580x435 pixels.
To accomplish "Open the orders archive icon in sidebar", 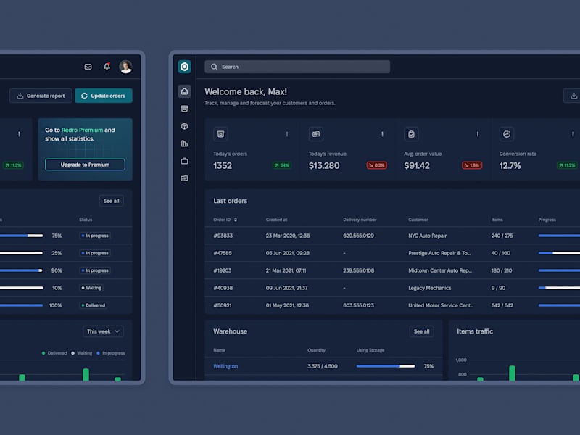I will coord(184,109).
